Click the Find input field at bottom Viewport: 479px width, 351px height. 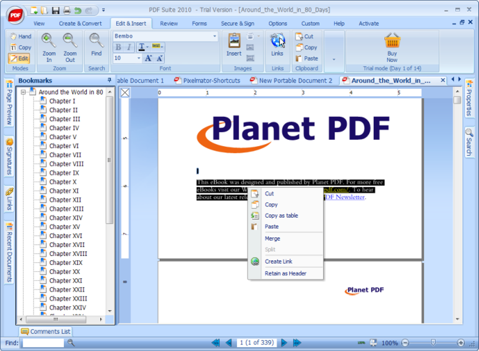click(43, 343)
